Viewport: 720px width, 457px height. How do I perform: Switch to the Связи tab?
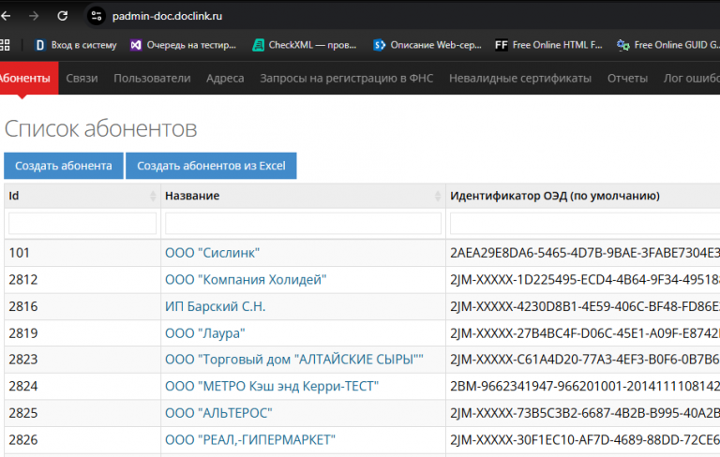pos(82,79)
